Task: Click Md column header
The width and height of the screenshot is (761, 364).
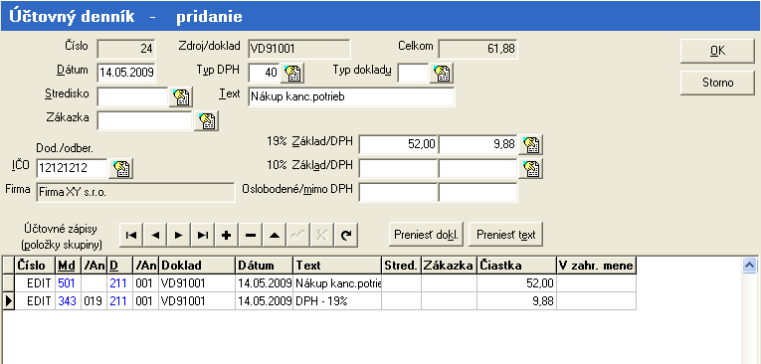Action: coord(68,266)
